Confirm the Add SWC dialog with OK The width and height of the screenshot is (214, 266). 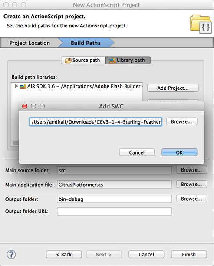click(179, 152)
